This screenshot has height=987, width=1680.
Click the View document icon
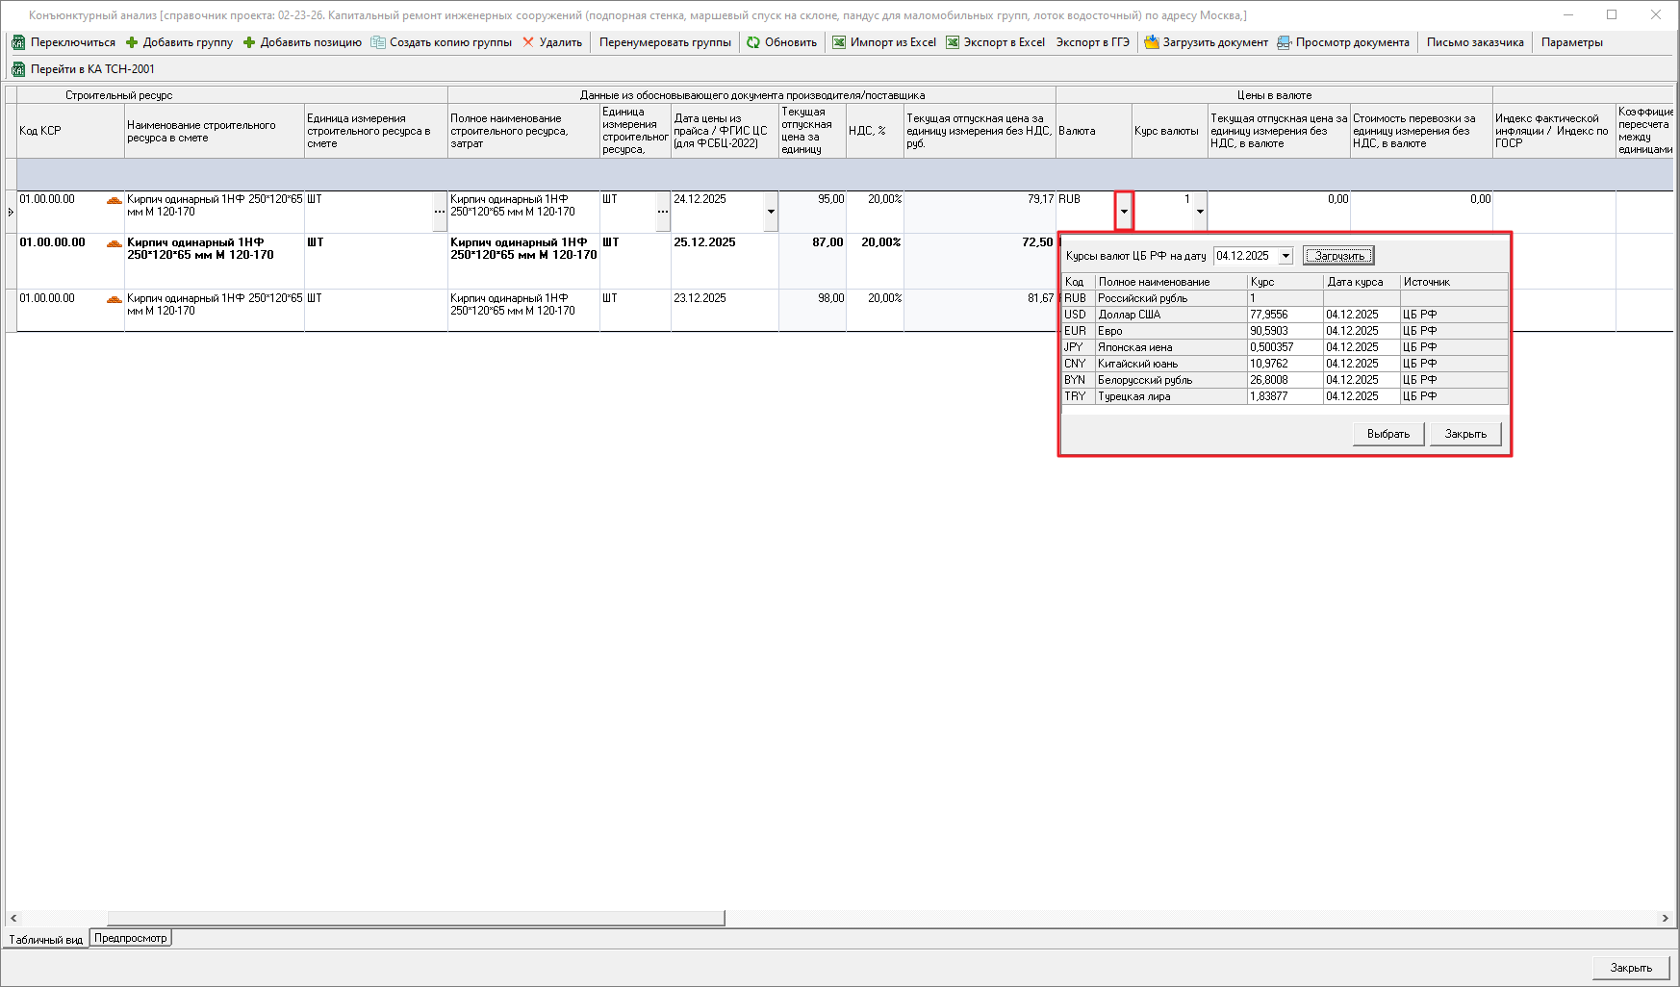[x=1285, y=42]
